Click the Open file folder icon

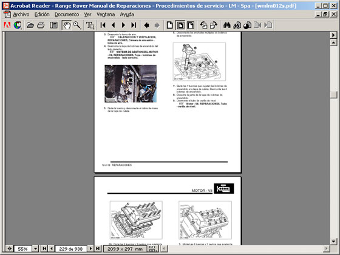tap(30, 25)
